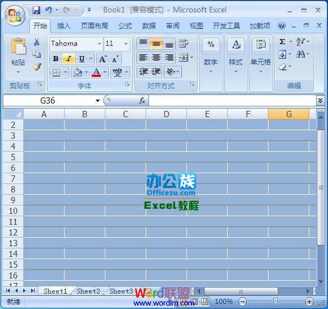Image resolution: width=328 pixels, height=309 pixels.
Task: Open the 开发工具 ribbon tab
Action: point(227,25)
